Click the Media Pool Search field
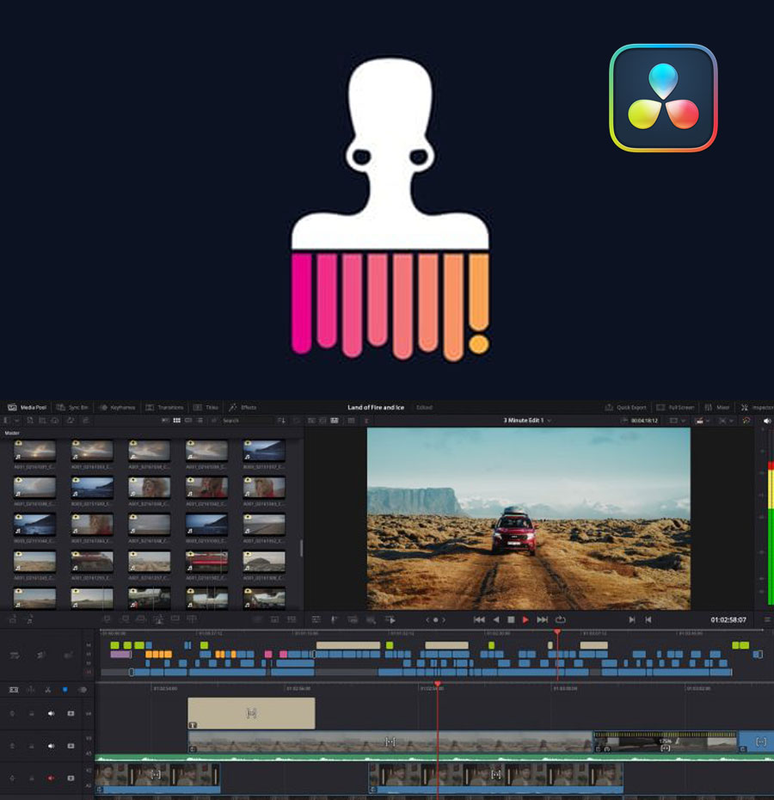Viewport: 774px width, 800px height. click(x=245, y=421)
